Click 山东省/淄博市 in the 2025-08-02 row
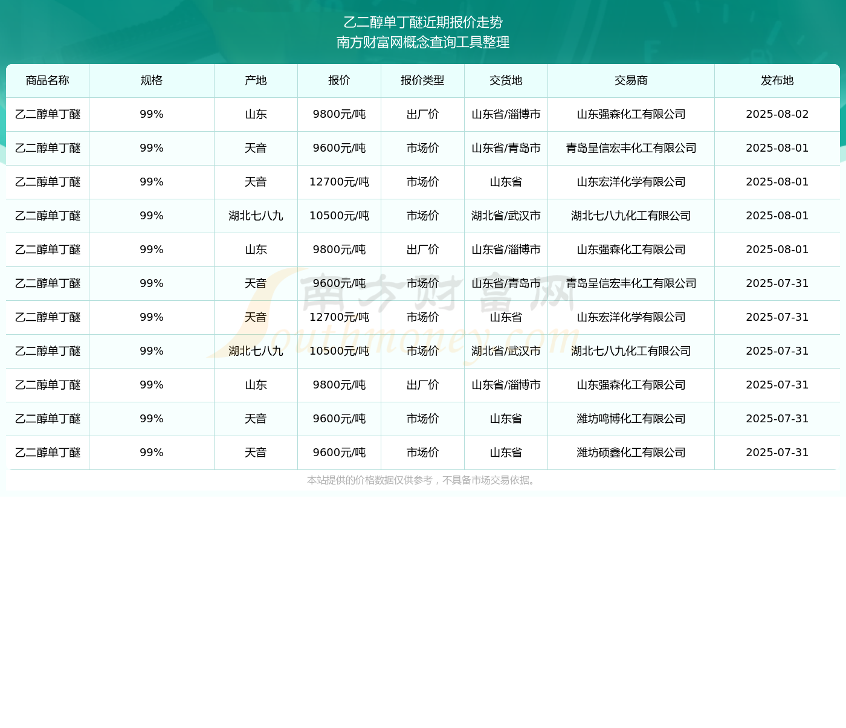846x728 pixels. coord(506,114)
